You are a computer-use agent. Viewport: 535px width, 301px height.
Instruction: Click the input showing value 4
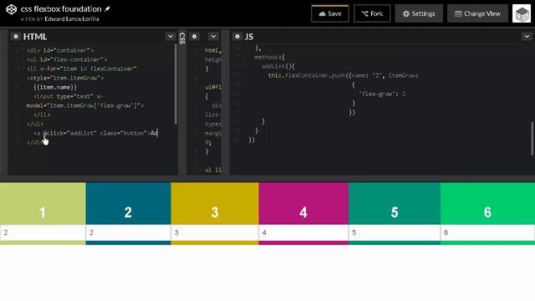click(x=303, y=232)
